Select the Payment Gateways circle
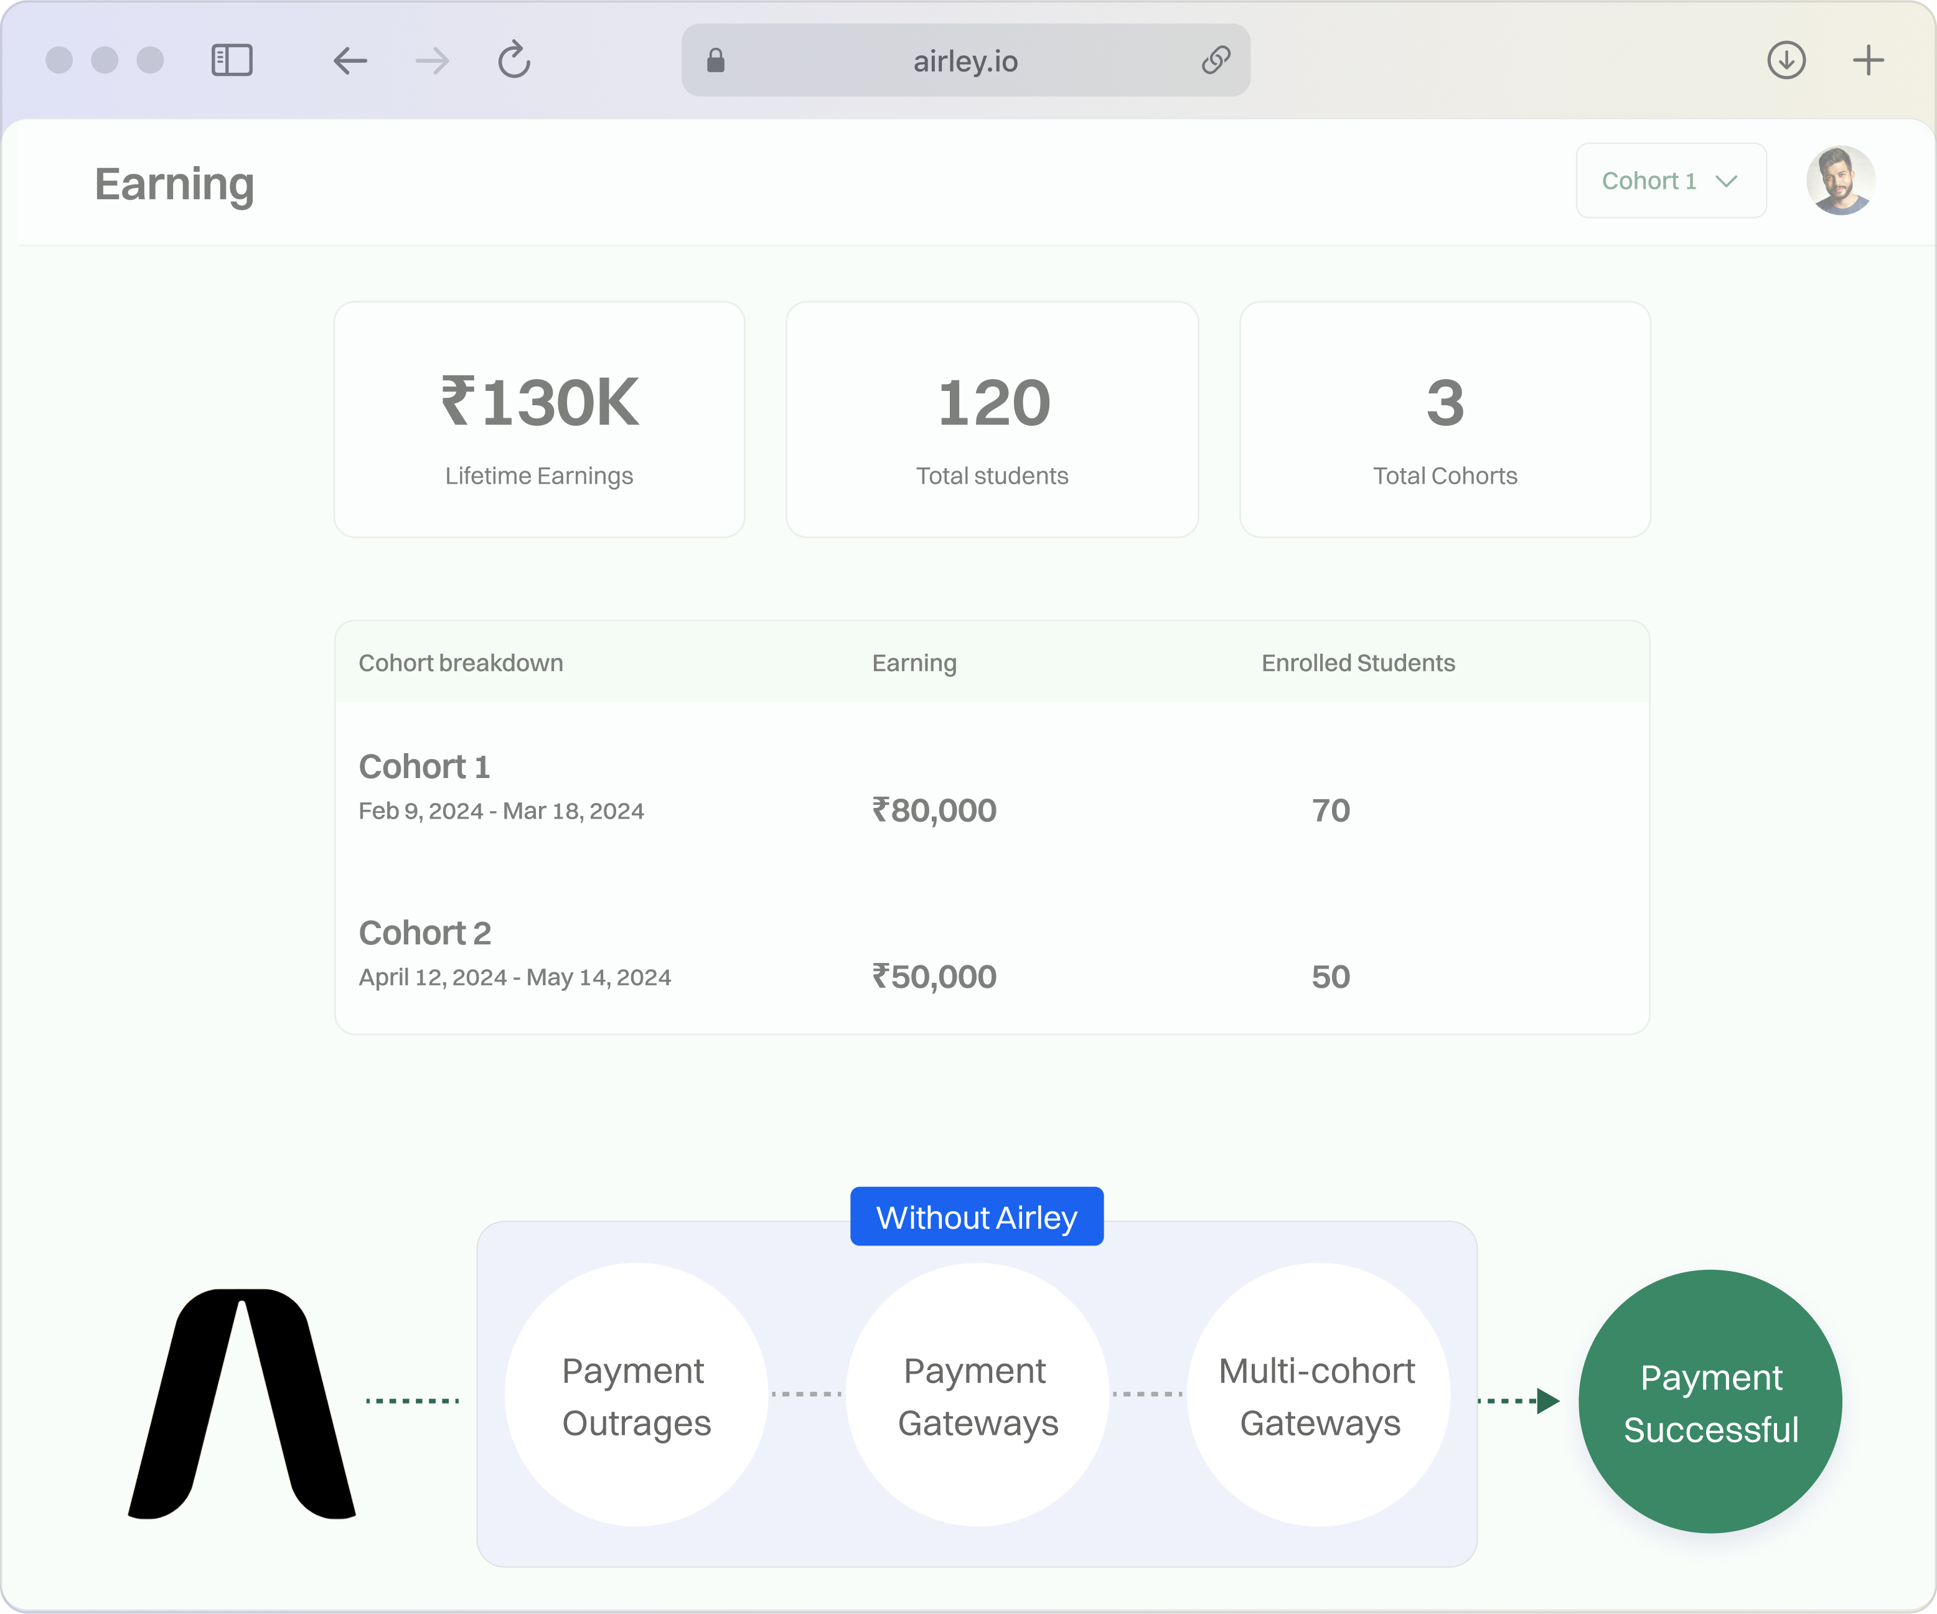 click(978, 1396)
